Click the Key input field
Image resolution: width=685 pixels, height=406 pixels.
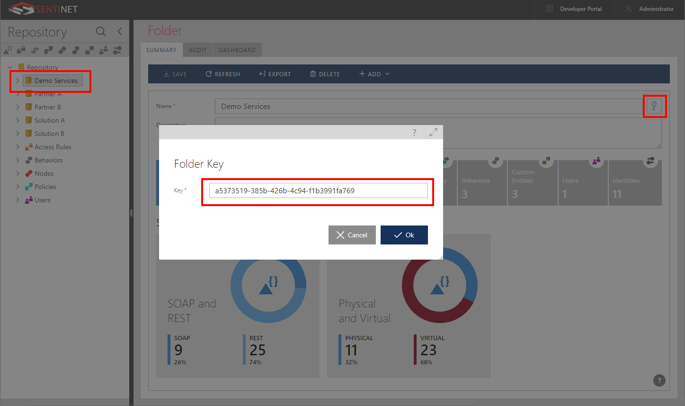pyautogui.click(x=318, y=191)
